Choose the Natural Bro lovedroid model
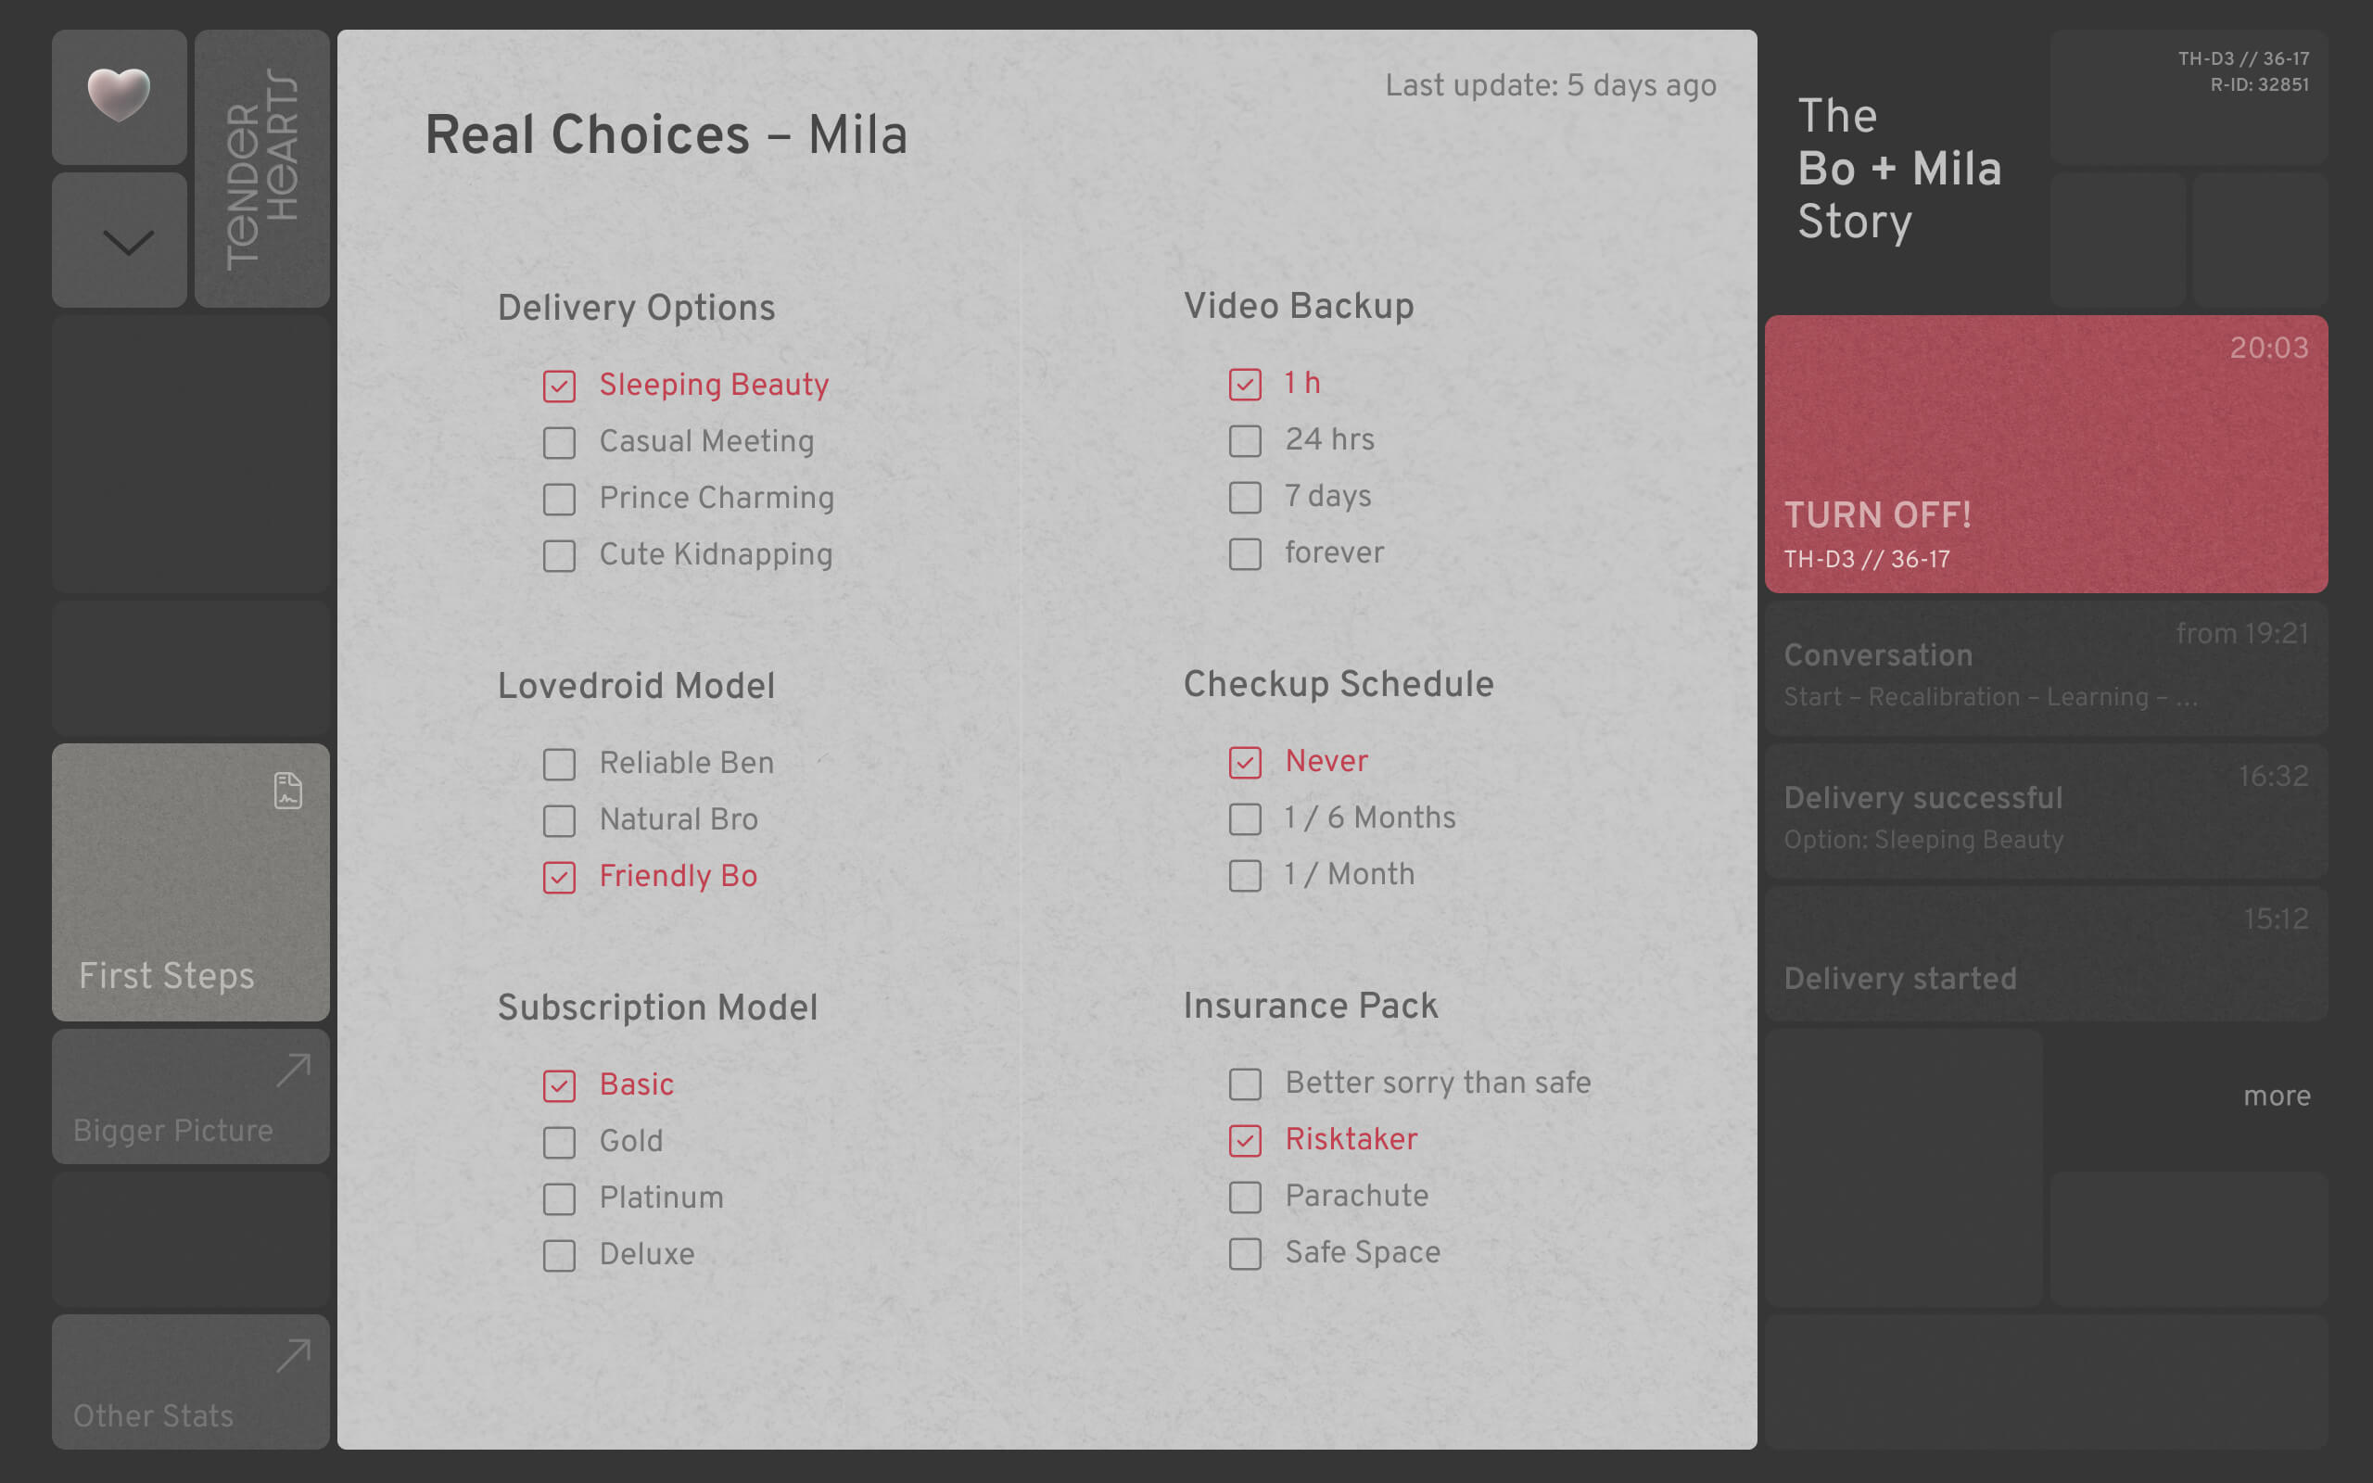The width and height of the screenshot is (2373, 1483). pyautogui.click(x=559, y=820)
